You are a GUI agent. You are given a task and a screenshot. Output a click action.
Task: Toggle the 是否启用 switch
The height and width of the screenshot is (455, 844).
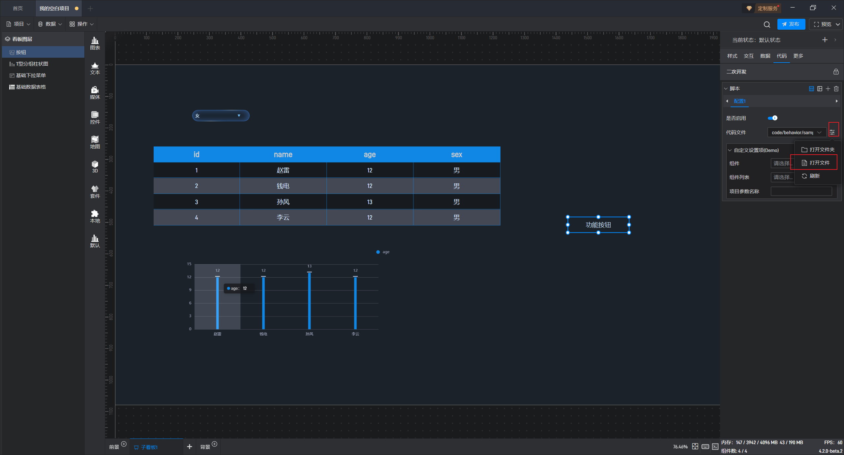pos(772,118)
